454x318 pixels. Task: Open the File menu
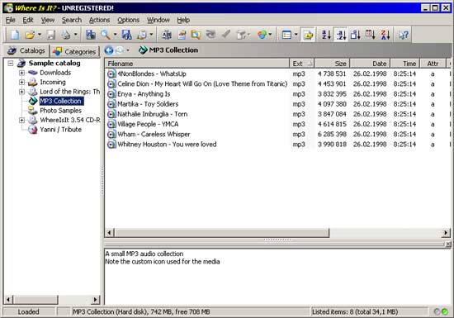click(11, 20)
